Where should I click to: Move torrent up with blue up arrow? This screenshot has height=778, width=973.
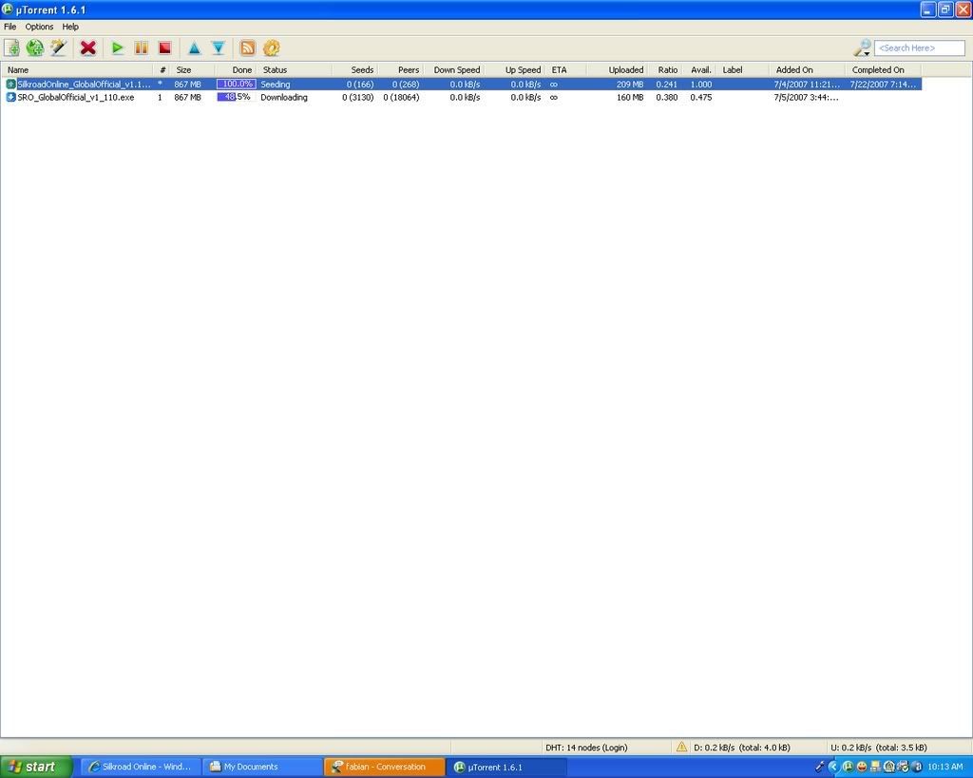[194, 47]
